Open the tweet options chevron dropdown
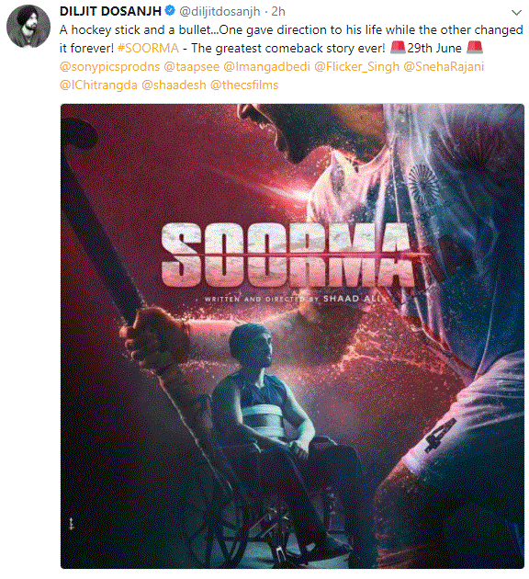Screen dimensions: 529x579 (516, 13)
